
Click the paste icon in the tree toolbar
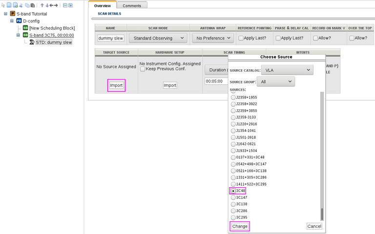pyautogui.click(x=33, y=5)
